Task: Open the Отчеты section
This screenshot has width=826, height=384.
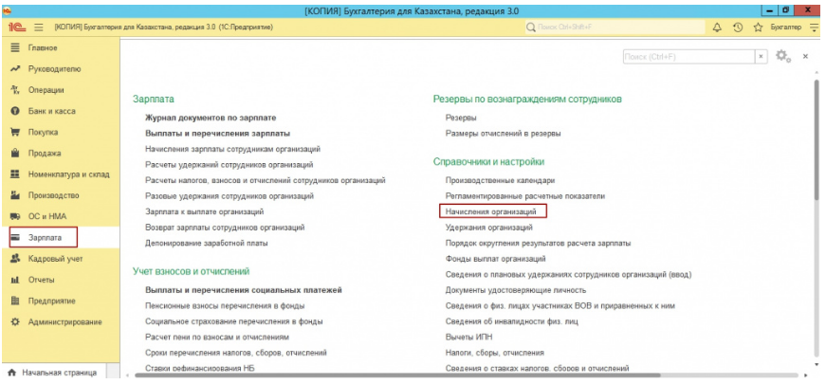Action: 41,280
